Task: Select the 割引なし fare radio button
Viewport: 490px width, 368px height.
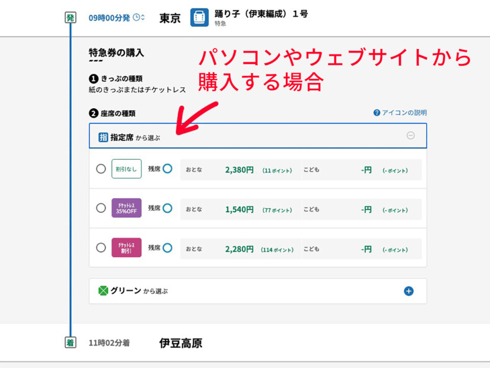Action: click(101, 169)
